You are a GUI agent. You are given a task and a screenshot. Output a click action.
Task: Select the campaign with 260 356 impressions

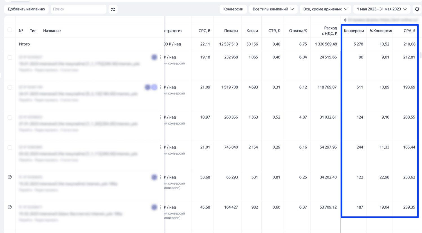click(10, 117)
